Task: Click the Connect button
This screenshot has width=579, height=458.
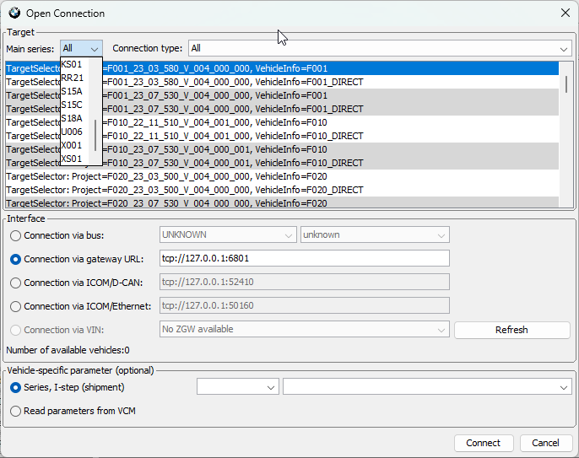Action: coord(484,443)
